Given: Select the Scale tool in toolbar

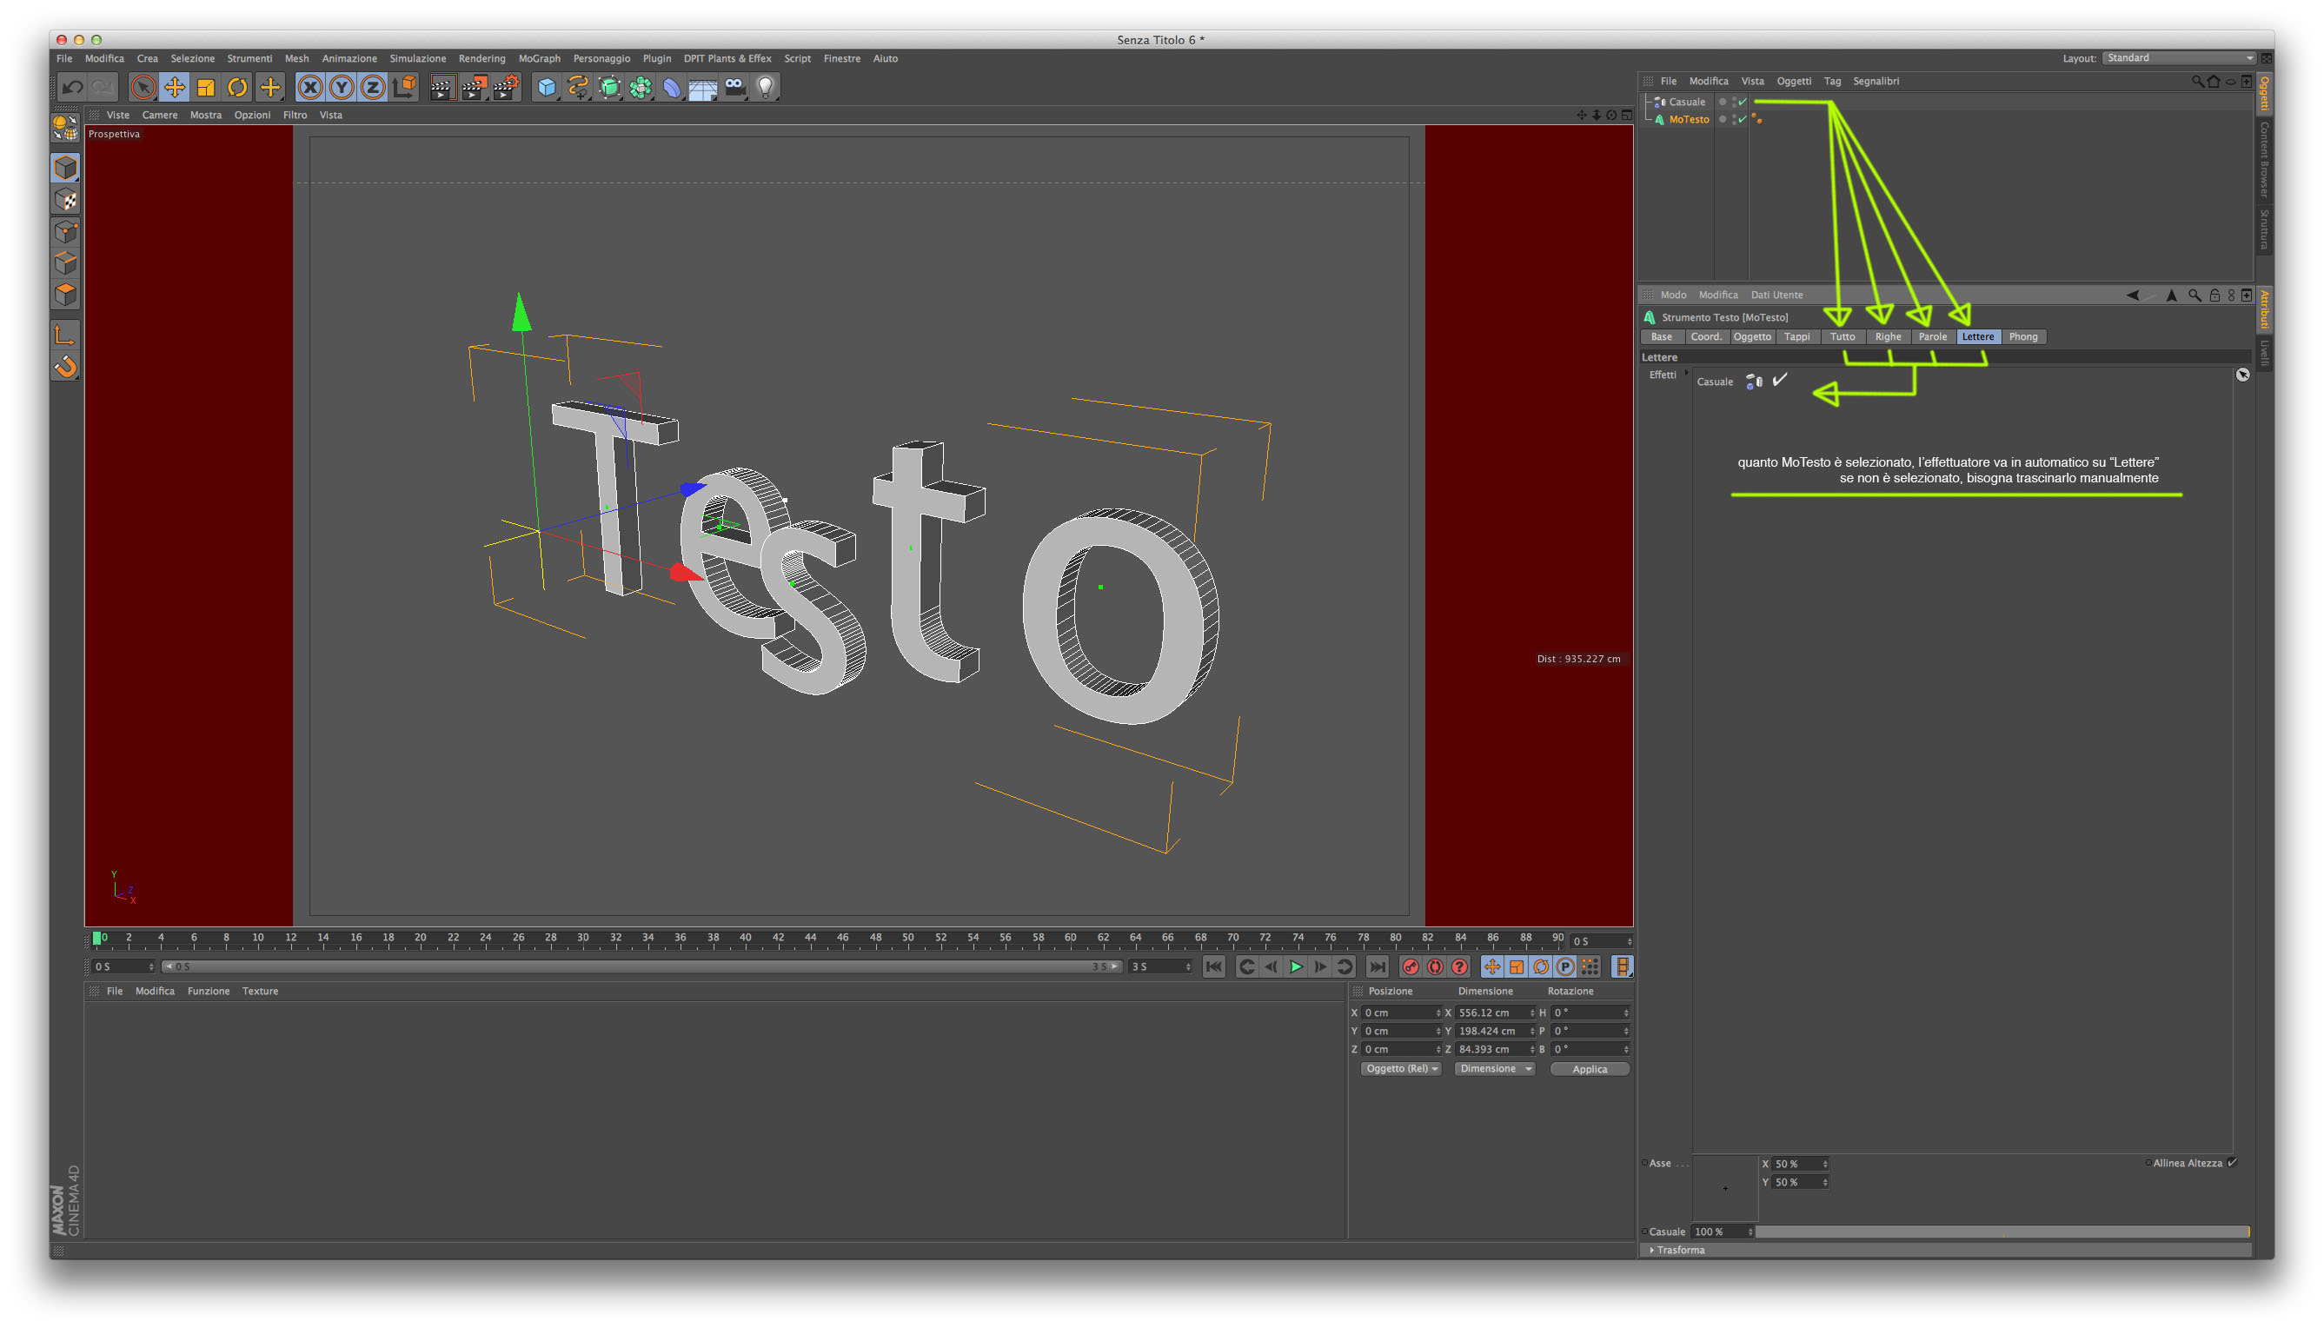Looking at the screenshot, I should [206, 88].
